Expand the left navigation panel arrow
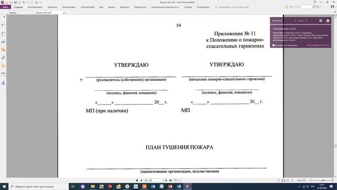Image resolution: width=337 pixels, height=190 pixels. pos(4,17)
